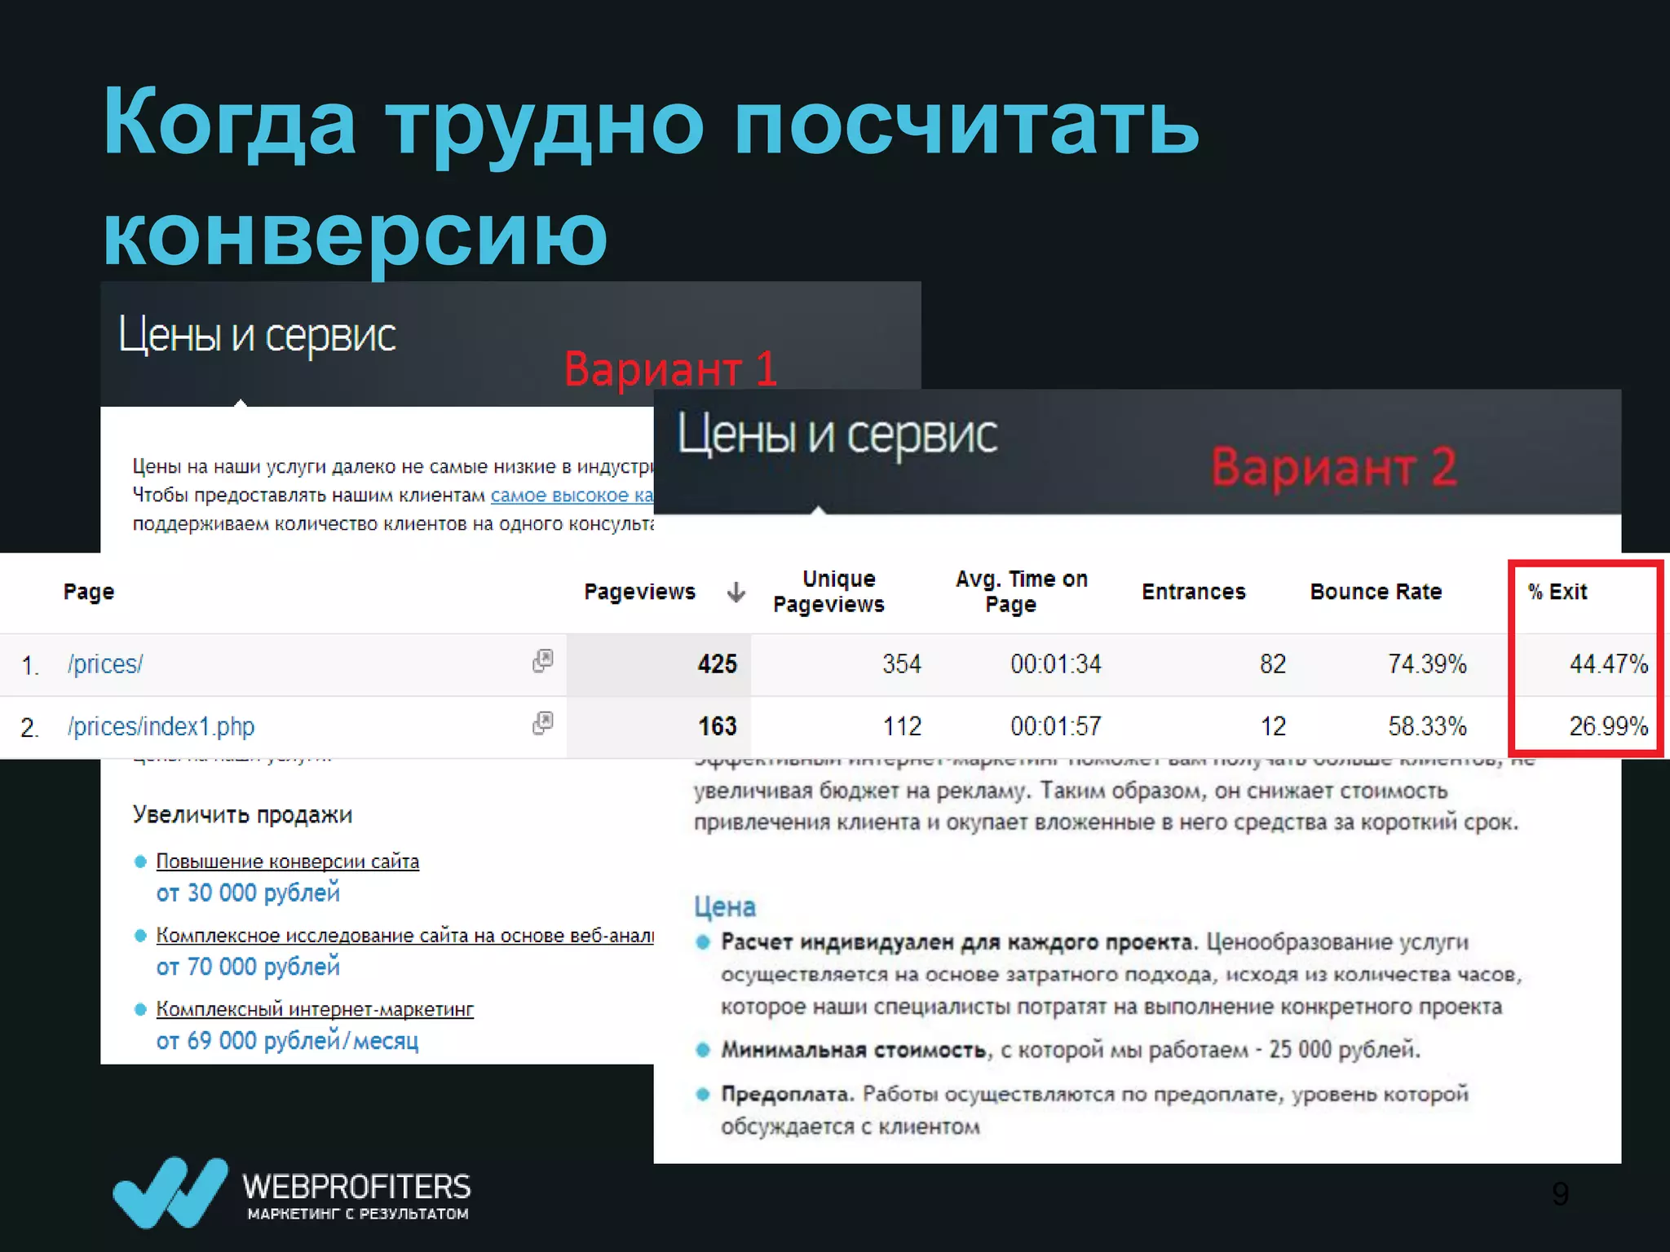
Task: Click 'Минимальная стоимость' bullet text
Action: [x=854, y=1050]
